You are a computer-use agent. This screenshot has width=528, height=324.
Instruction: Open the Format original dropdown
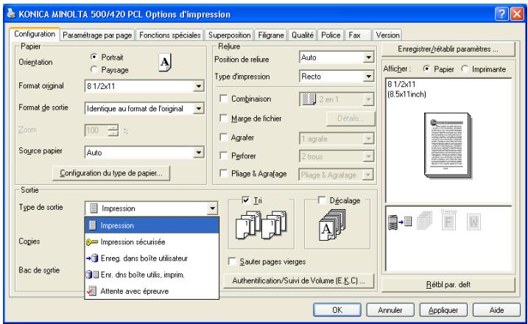(199, 86)
